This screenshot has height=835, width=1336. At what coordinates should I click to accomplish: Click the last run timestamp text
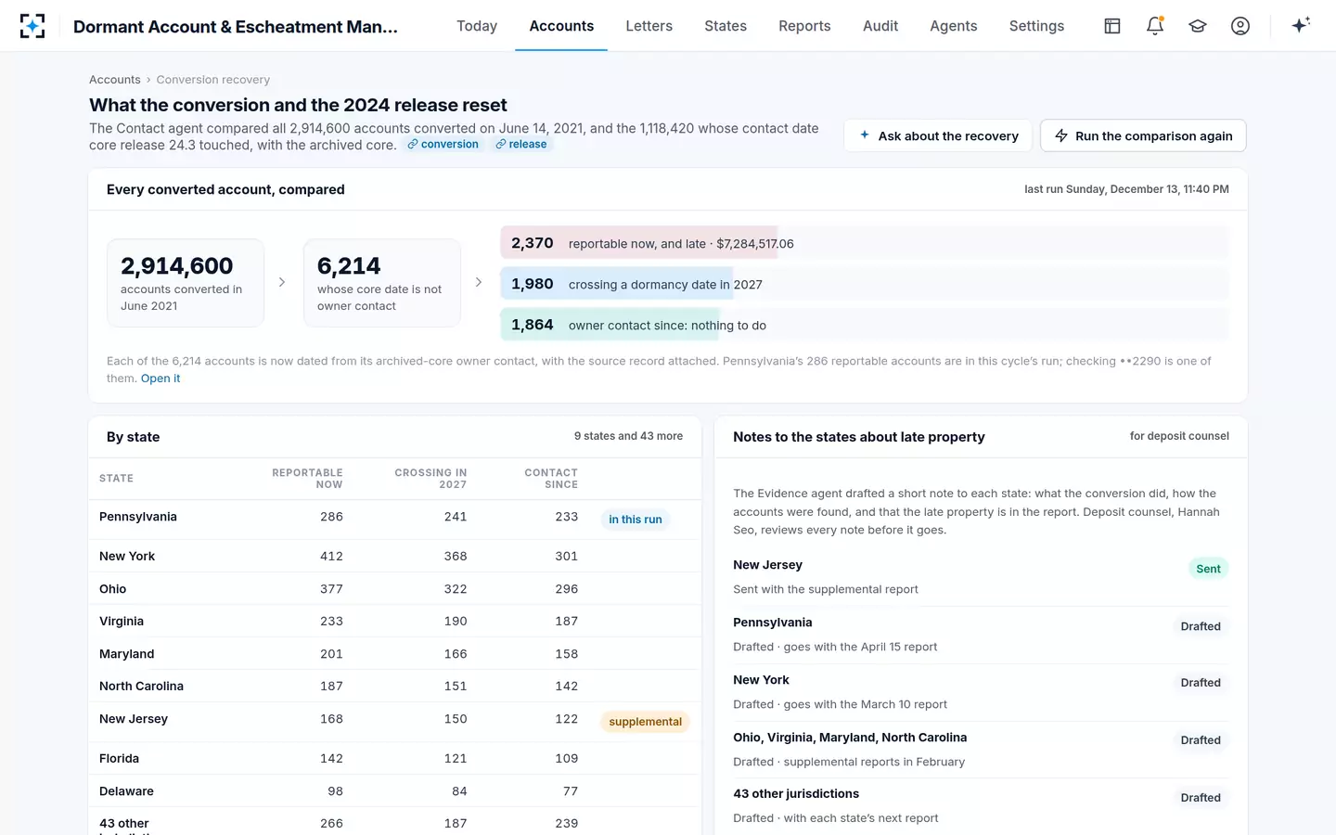1126,189
